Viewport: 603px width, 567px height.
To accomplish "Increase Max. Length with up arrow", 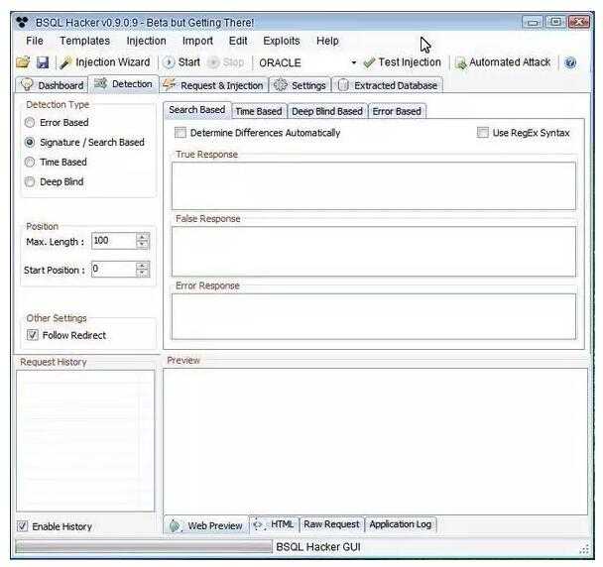I will click(x=143, y=237).
